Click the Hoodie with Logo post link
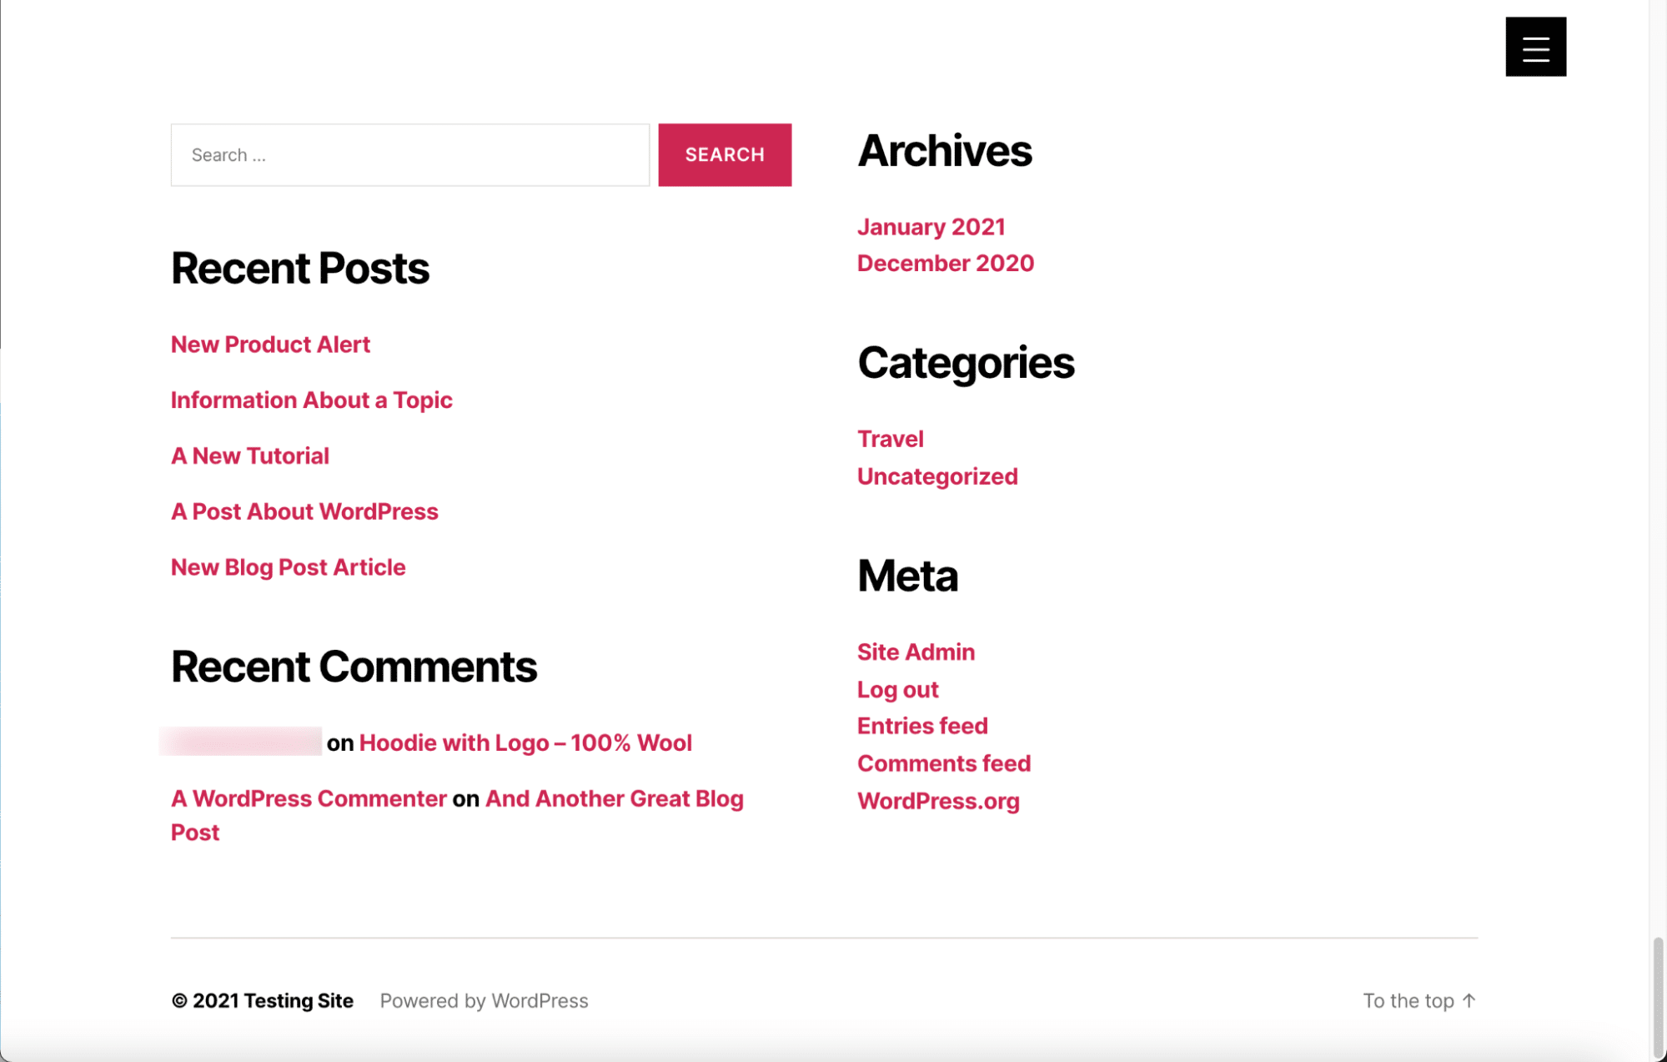This screenshot has height=1062, width=1667. coord(525,742)
